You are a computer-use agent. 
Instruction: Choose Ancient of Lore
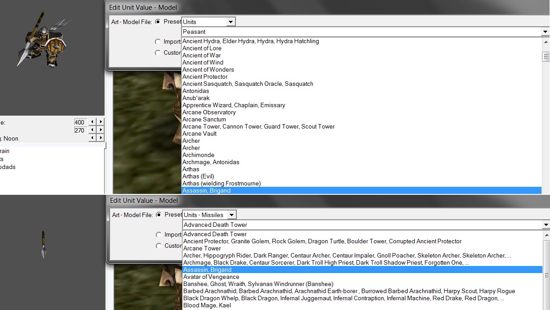361,48
